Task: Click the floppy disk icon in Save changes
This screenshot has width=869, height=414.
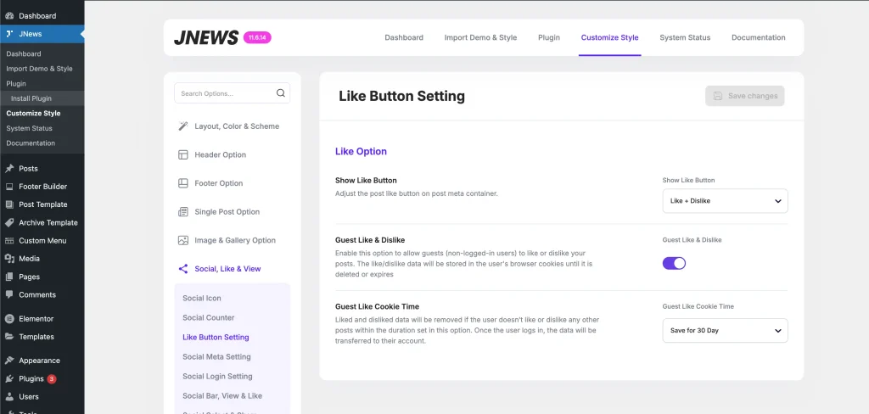Action: (718, 96)
